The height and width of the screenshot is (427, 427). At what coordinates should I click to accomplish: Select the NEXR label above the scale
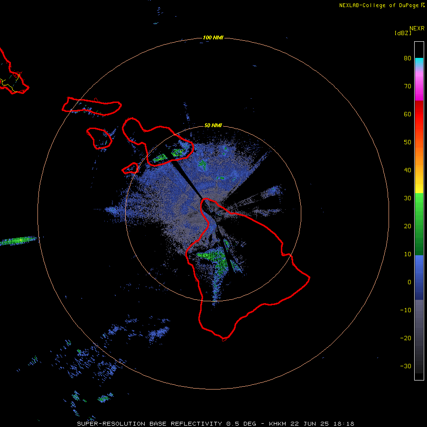point(417,28)
